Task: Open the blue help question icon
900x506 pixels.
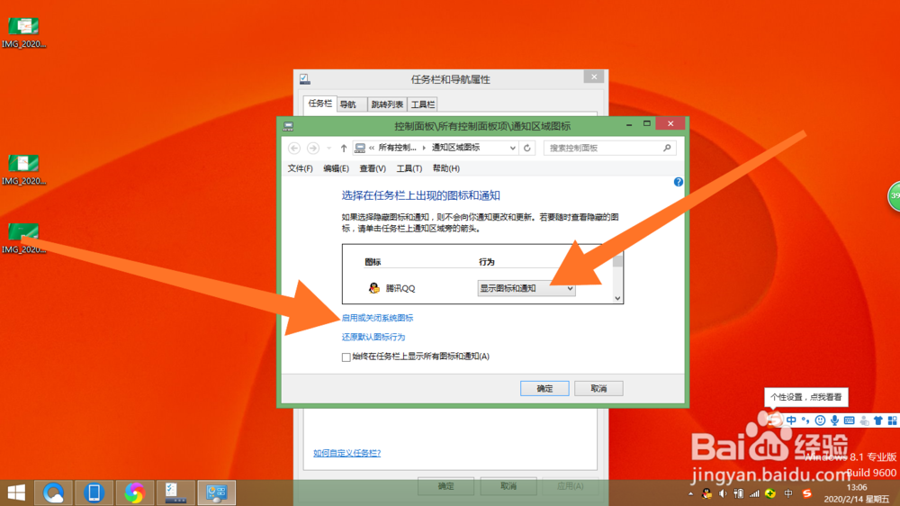Action: click(x=678, y=182)
